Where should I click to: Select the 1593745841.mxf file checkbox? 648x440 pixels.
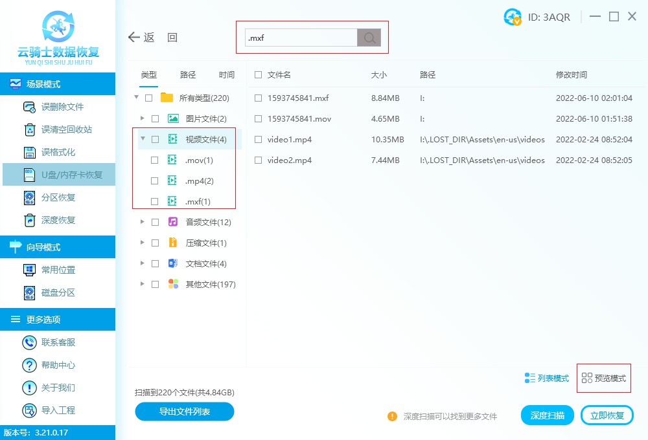[257, 98]
